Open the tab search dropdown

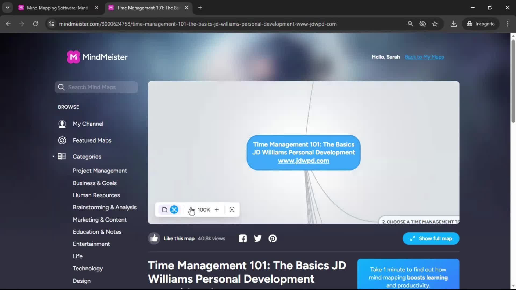(8, 8)
